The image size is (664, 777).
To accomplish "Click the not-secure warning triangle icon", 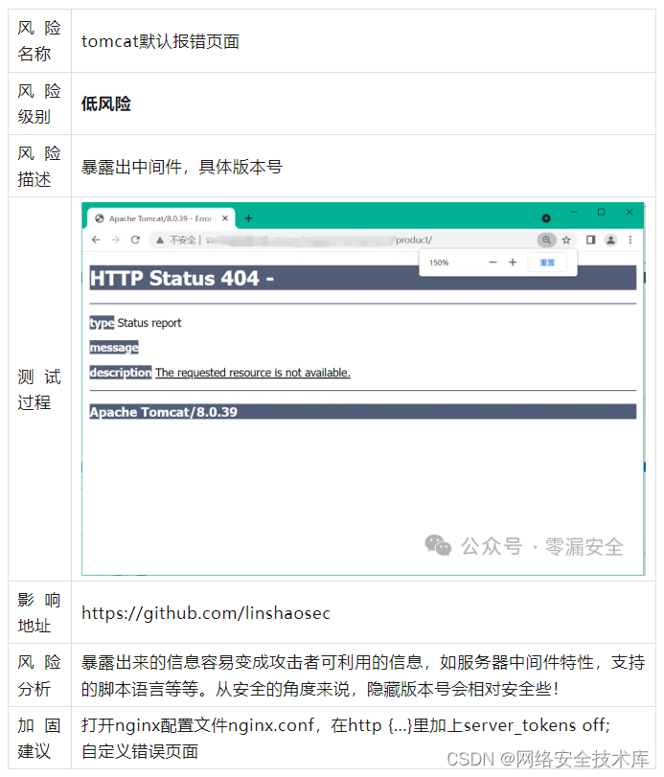I will point(160,240).
